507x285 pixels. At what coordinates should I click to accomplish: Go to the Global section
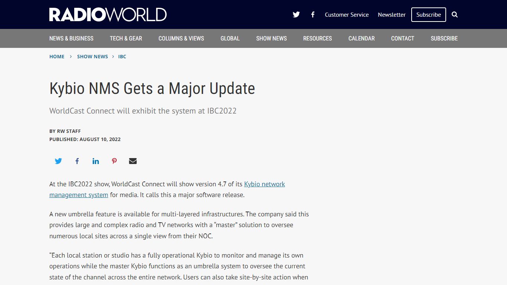coord(230,38)
